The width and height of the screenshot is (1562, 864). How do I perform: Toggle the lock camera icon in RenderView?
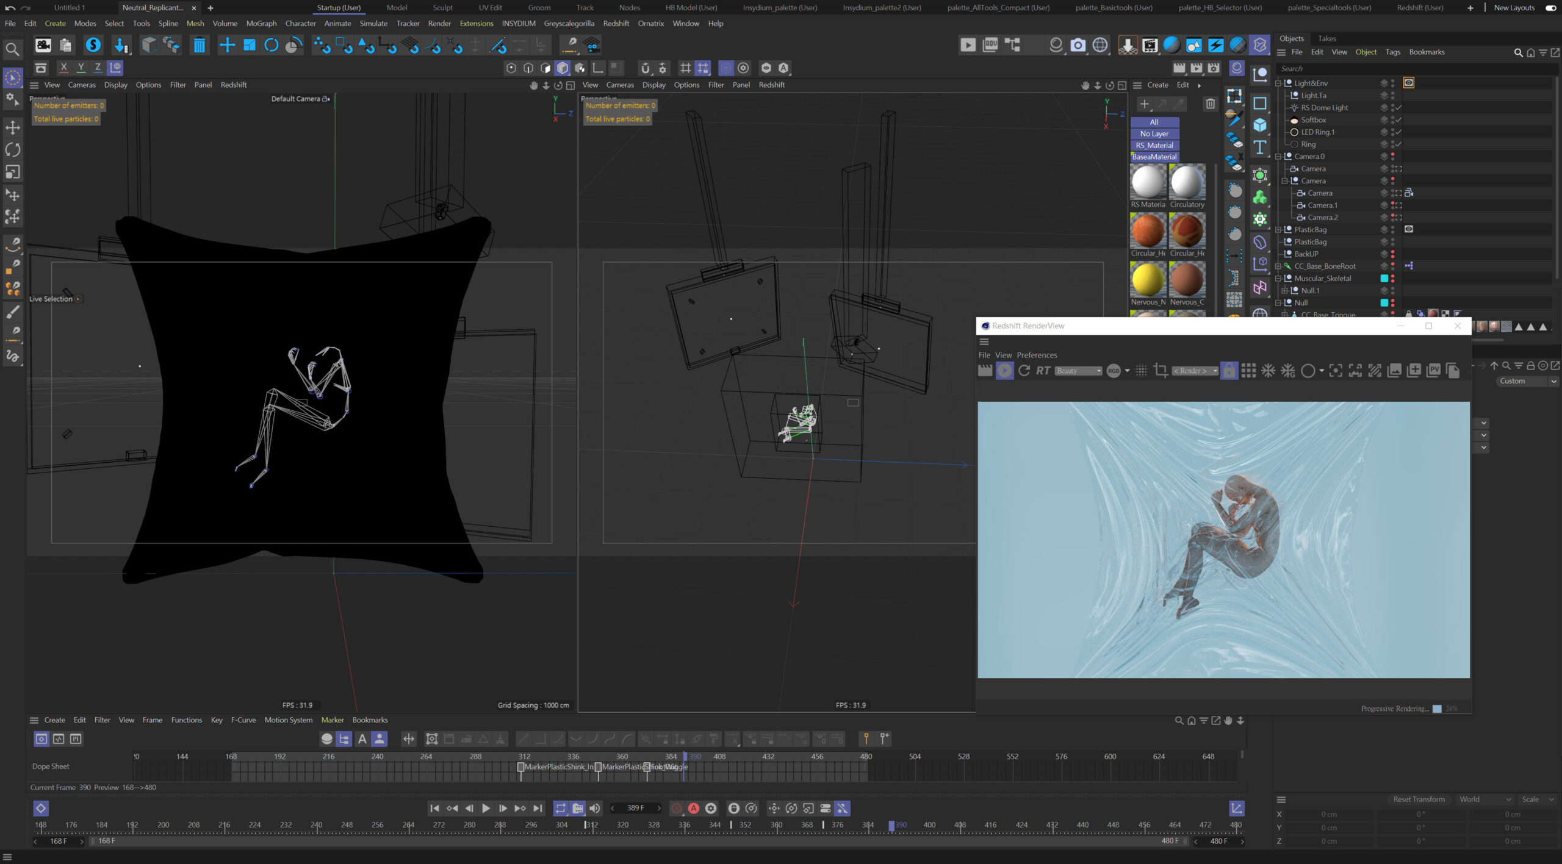tap(1229, 371)
